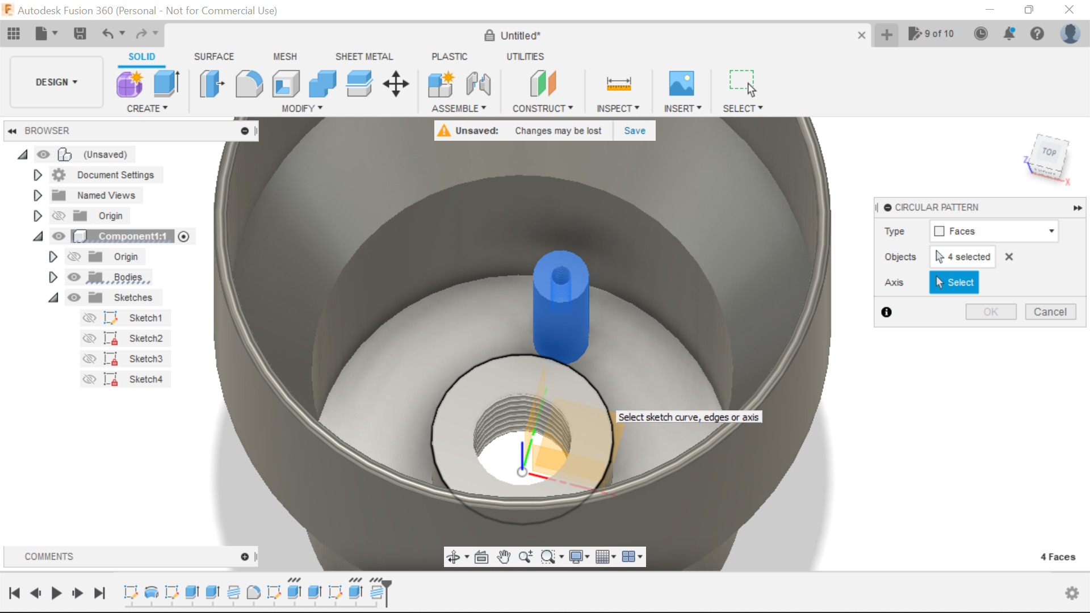Toggle visibility of Sketches folder
1090x613 pixels.
[74, 297]
